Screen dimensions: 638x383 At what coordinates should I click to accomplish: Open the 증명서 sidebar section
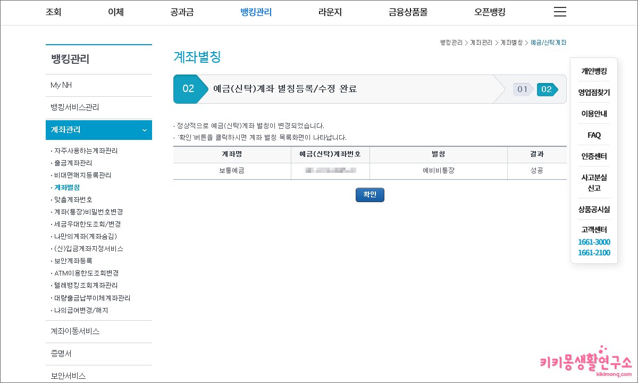coord(60,354)
